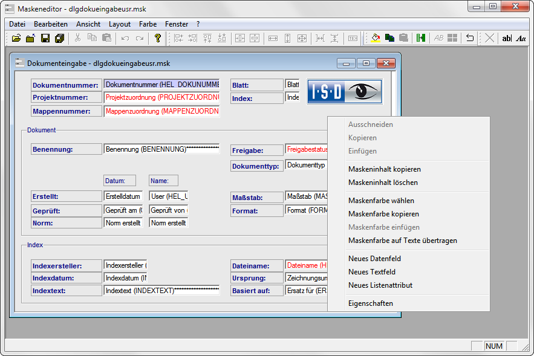The image size is (534, 356).
Task: Choose 'Maskeninhalt kopieren' from context menu
Action: 384,169
